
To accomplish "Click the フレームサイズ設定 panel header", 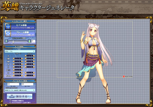I will click(20, 81).
